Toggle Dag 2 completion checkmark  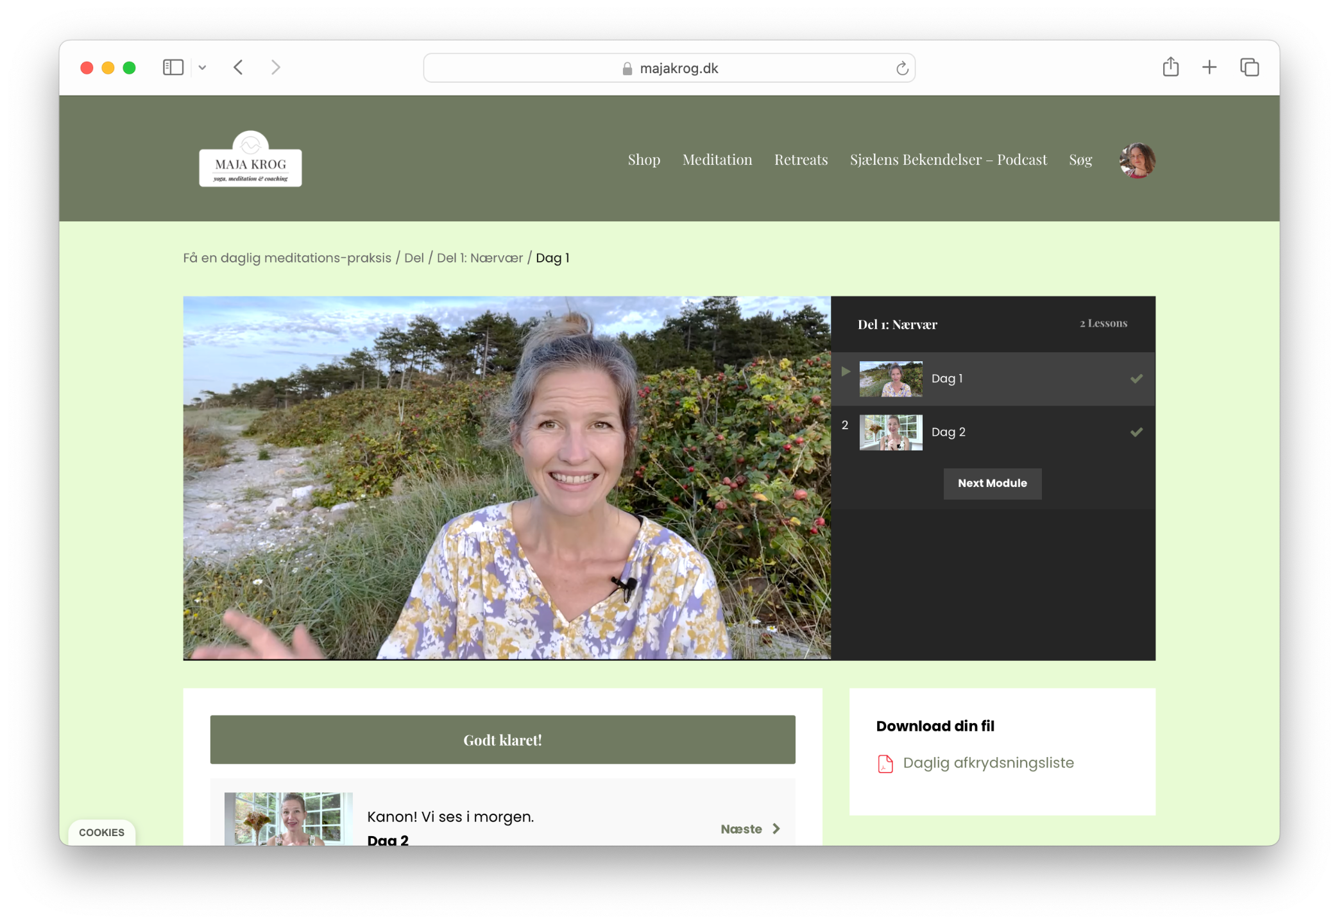coord(1136,432)
